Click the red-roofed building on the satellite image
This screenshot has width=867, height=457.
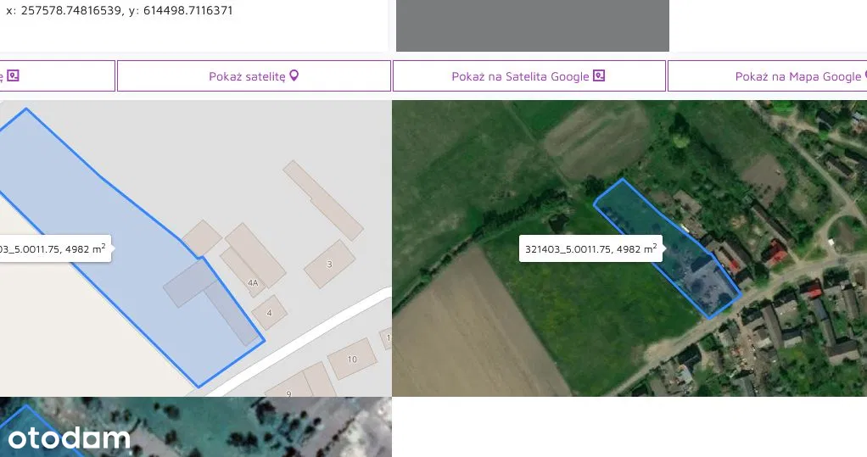(x=775, y=251)
